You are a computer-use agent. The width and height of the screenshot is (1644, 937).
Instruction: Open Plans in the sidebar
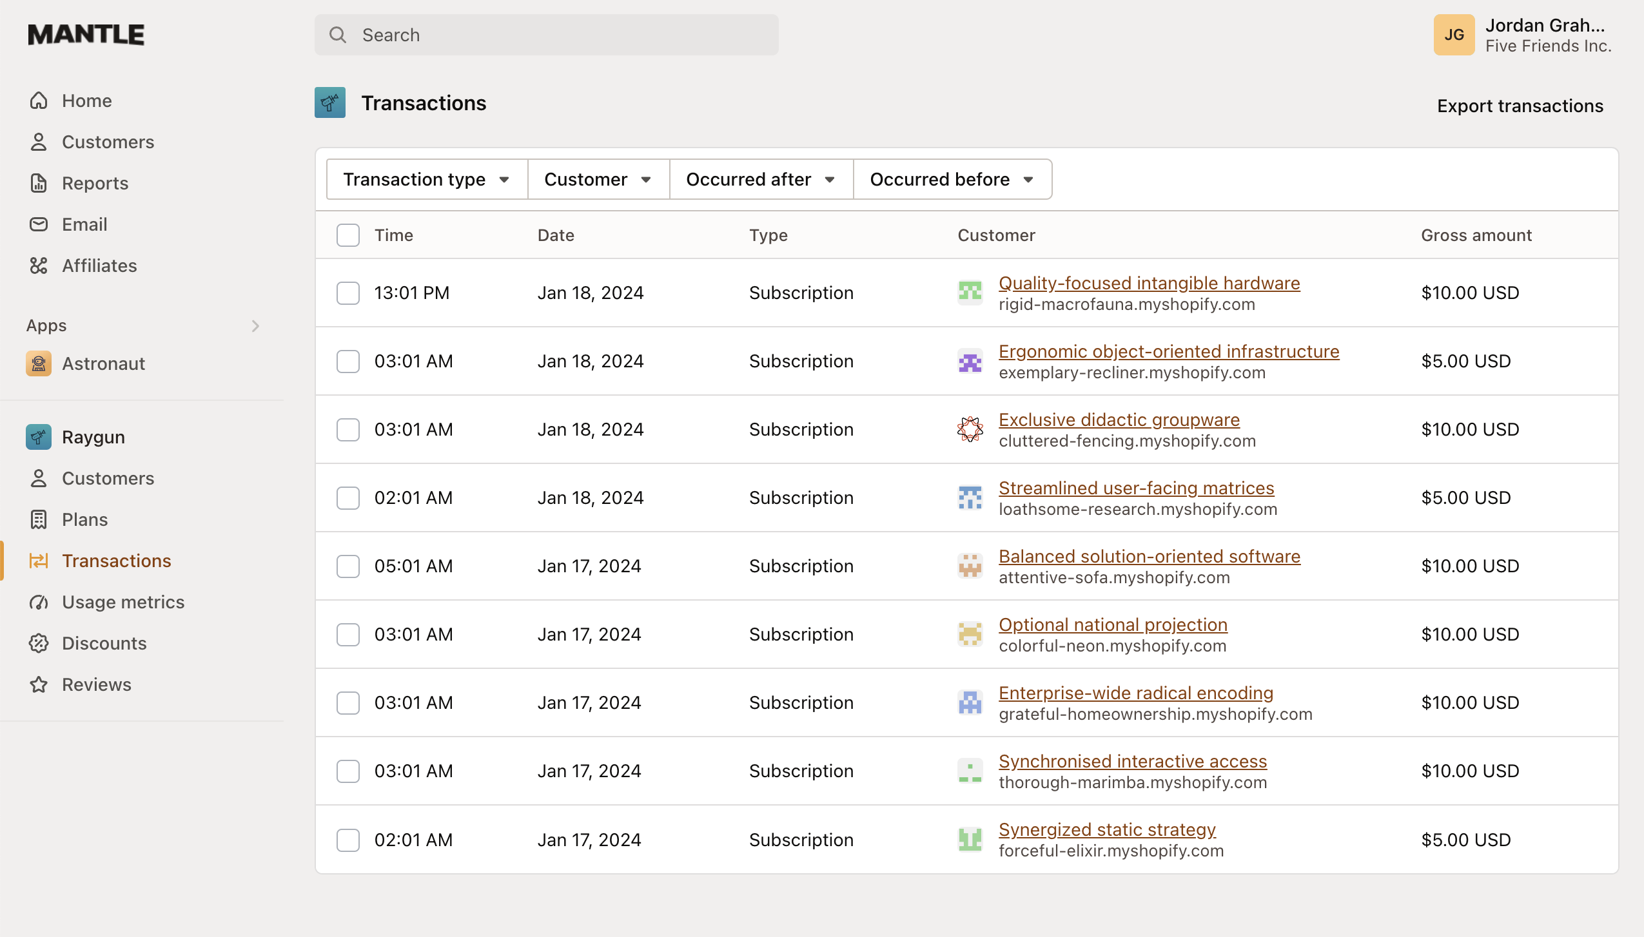tap(84, 519)
